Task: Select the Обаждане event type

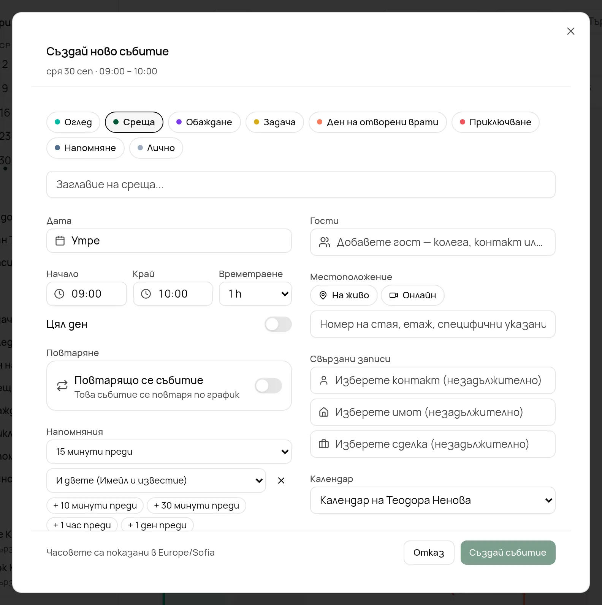Action: click(x=204, y=122)
